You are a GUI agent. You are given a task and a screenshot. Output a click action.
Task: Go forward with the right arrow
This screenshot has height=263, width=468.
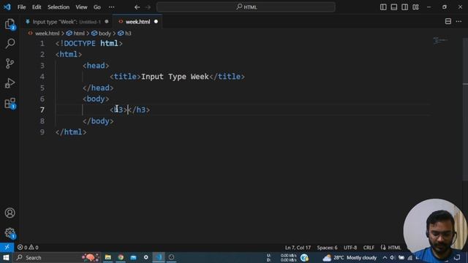click(148, 7)
